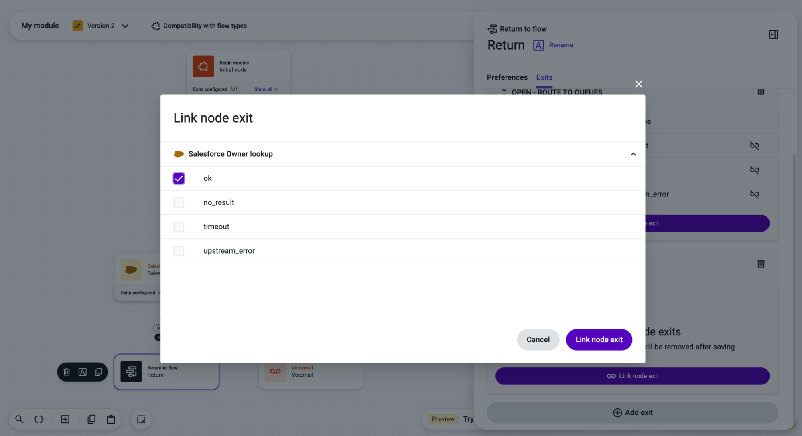The height and width of the screenshot is (436, 802).
Task: Check the no_result exit checkbox
Action: click(x=179, y=202)
